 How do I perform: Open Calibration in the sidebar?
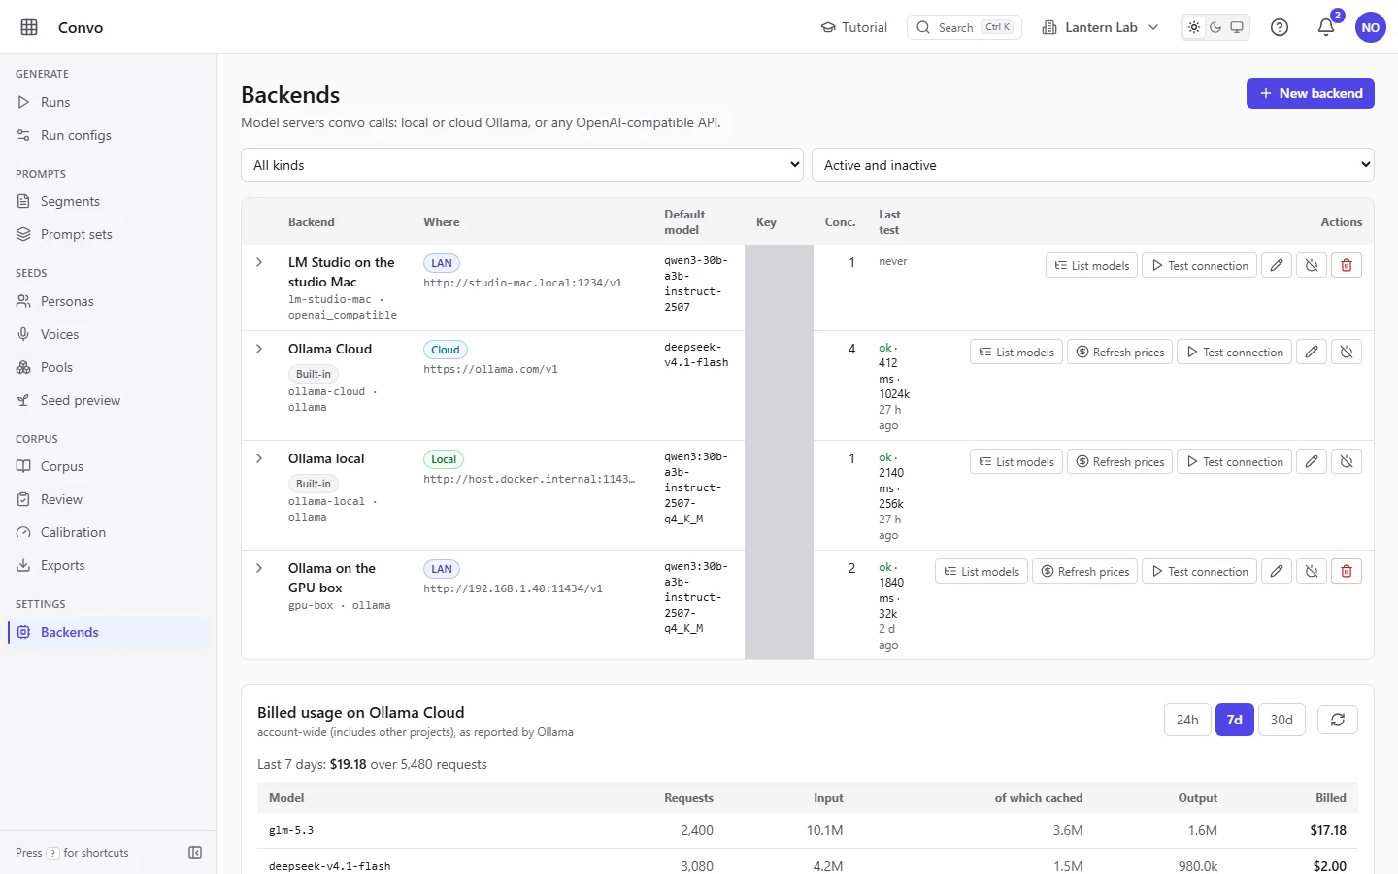coord(108,532)
